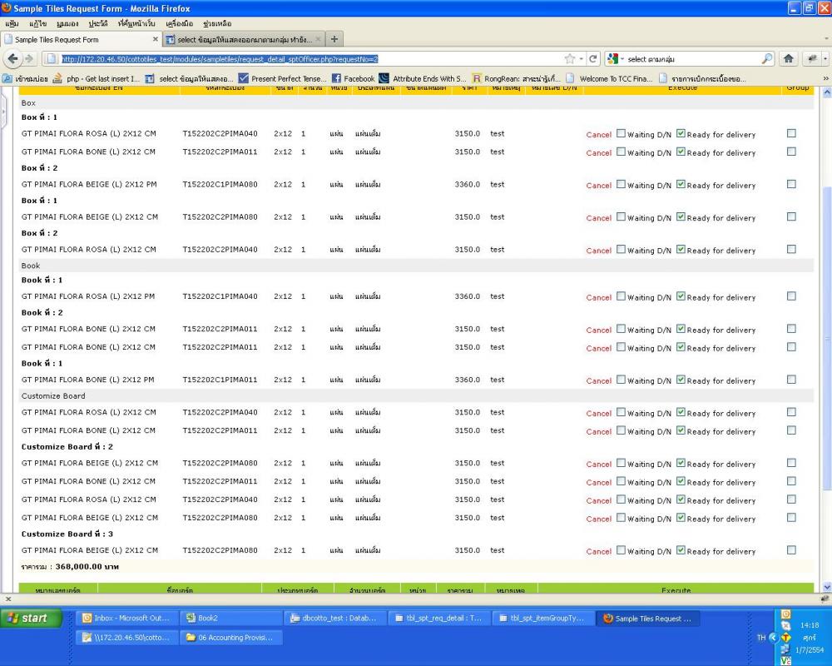The image size is (832, 666).
Task: Open the รายการเบิกกระเบื้อง bookmark
Action: 702,78
